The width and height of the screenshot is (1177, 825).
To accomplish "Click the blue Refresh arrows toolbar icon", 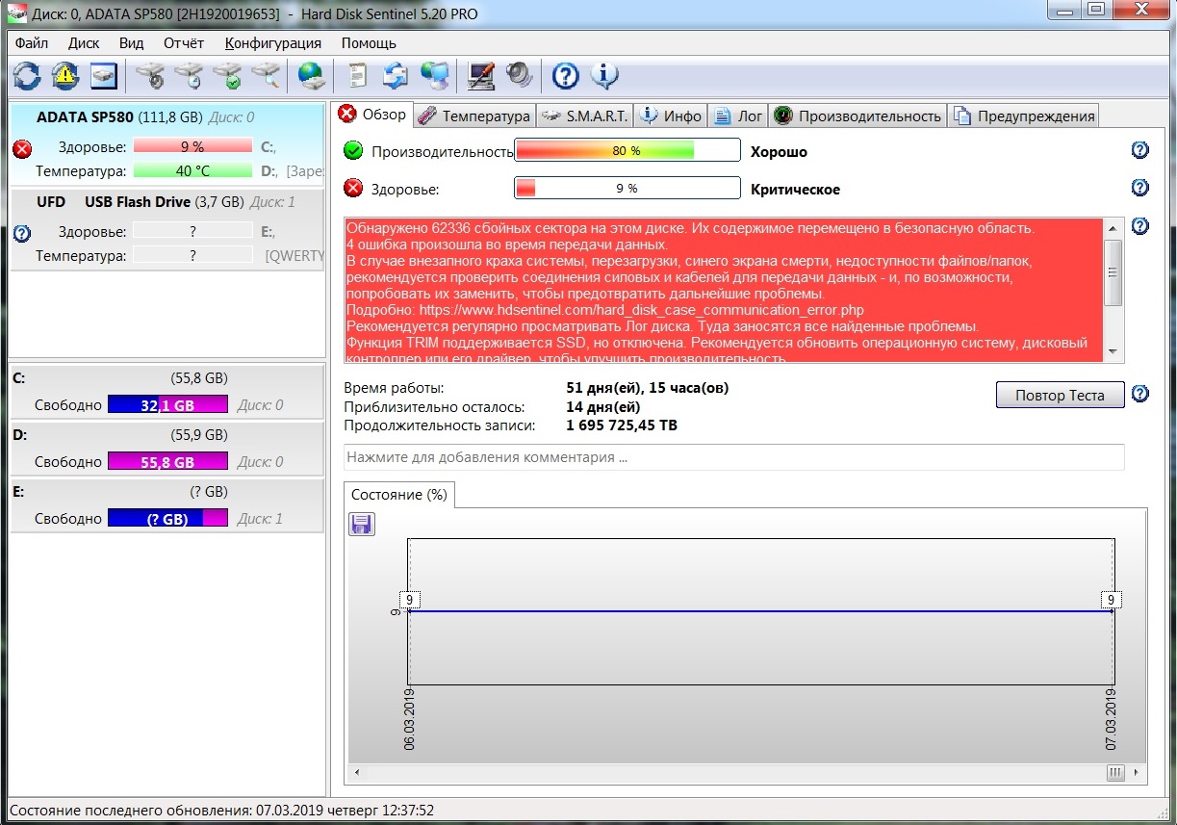I will [27, 75].
